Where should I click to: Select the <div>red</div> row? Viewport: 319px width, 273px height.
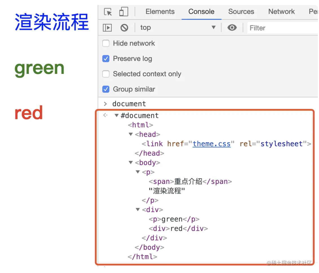tap(178, 229)
